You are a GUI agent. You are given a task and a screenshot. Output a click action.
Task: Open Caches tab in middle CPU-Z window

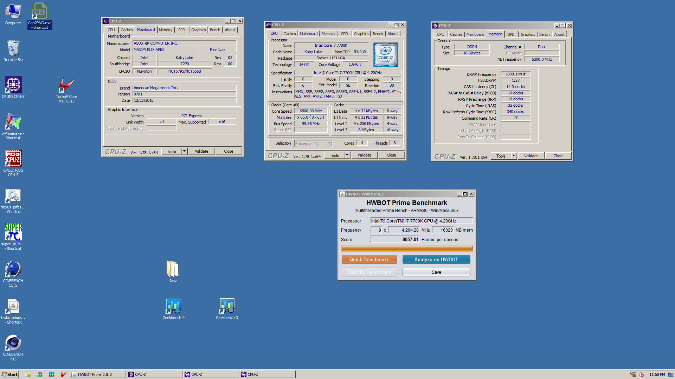coord(289,34)
